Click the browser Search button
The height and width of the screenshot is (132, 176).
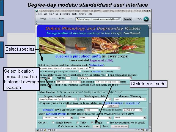tap(127, 19)
